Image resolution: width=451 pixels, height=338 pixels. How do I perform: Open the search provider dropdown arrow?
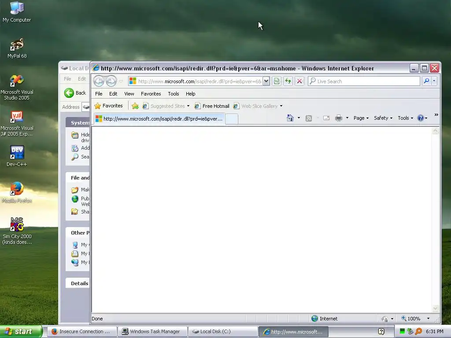tap(434, 81)
